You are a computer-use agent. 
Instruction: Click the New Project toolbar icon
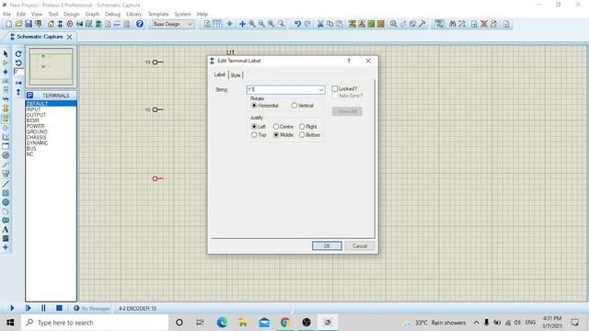coord(8,24)
